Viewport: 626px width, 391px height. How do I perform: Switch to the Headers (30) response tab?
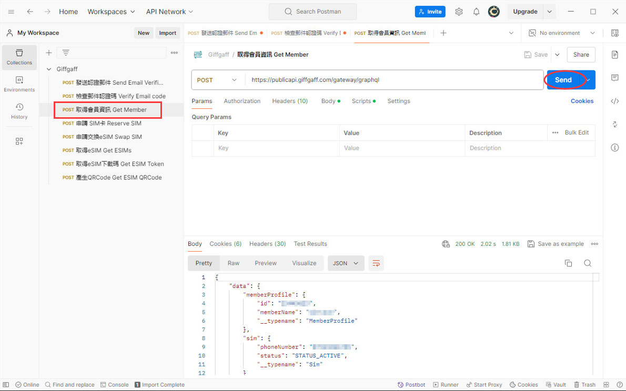pos(267,244)
